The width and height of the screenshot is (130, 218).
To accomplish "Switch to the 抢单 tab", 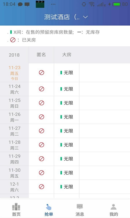I will 49,210.
